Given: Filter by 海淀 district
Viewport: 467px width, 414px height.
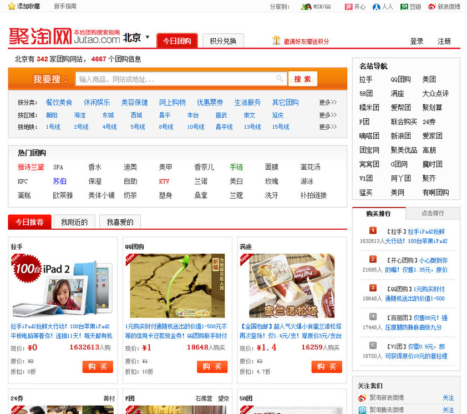Looking at the screenshot, I should pos(80,115).
